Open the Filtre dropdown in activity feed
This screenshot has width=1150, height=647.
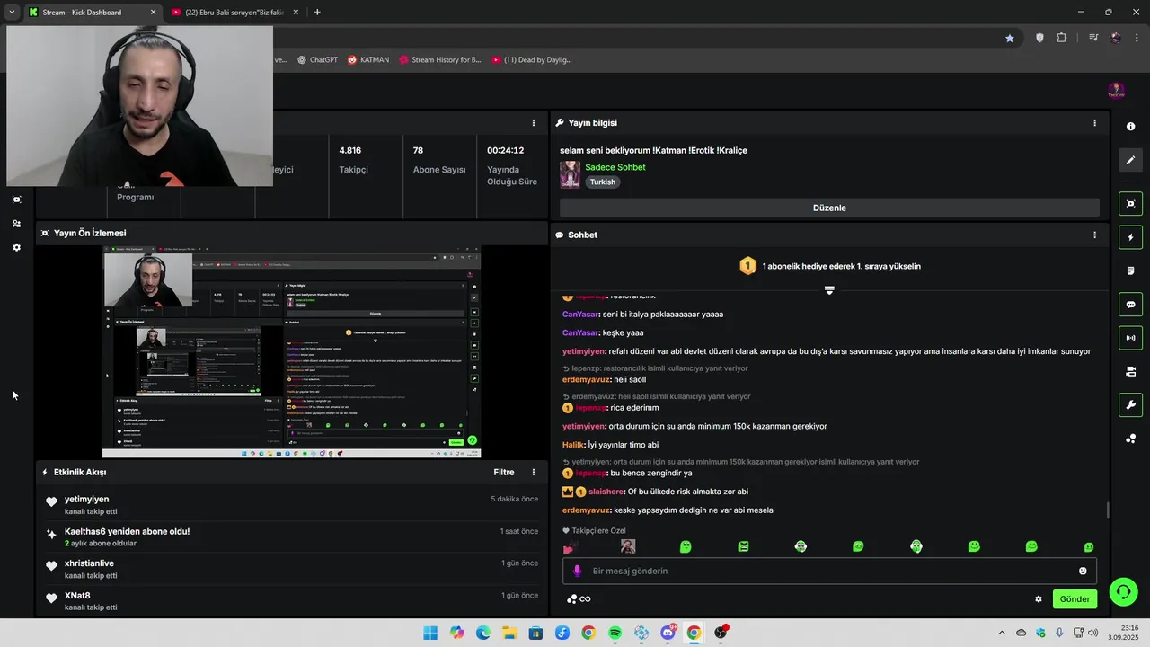point(504,472)
